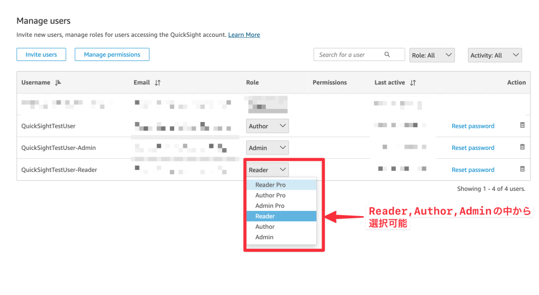Select Admin Pro from role list

point(281,206)
